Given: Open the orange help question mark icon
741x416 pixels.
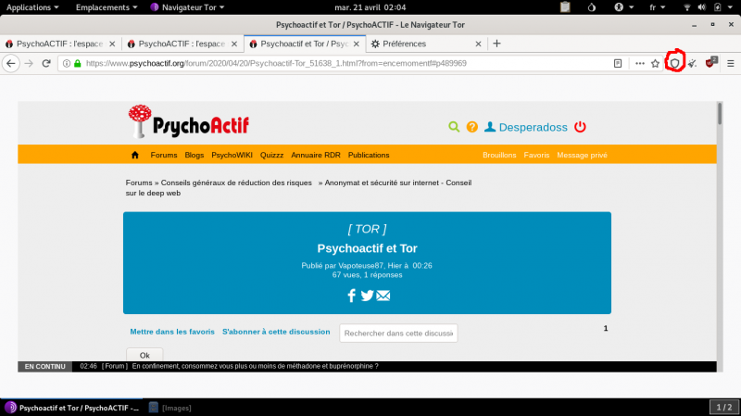Looking at the screenshot, I should 471,127.
